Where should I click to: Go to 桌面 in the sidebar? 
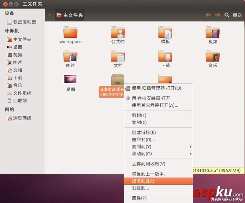click(x=15, y=47)
